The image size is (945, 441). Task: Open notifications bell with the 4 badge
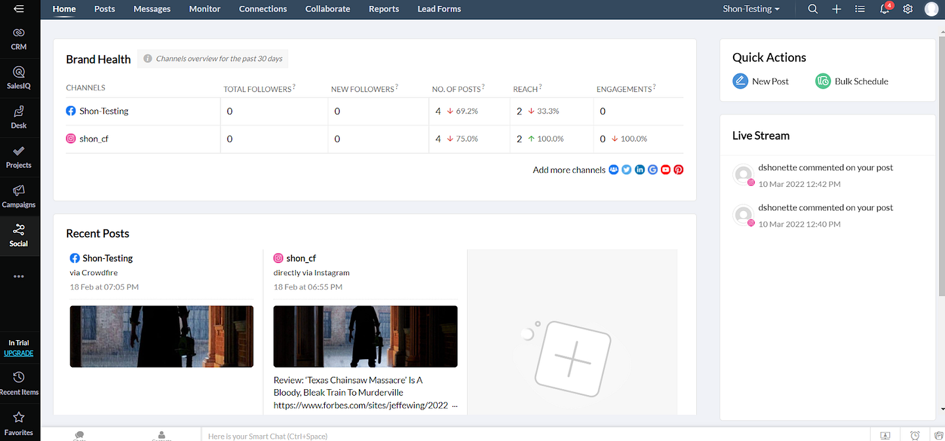885,9
